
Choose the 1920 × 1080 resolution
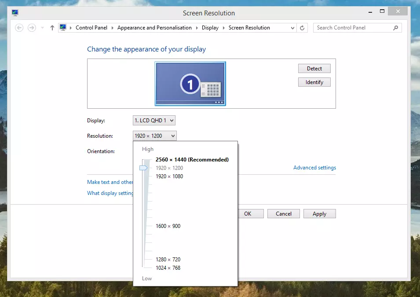coord(169,176)
